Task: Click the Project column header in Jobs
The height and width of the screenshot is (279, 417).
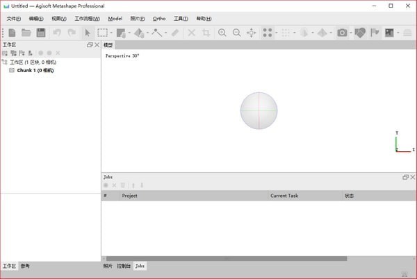Action: 130,196
